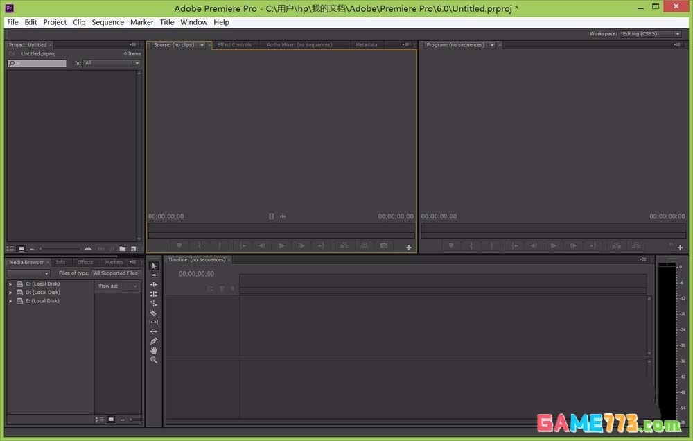
Task: Switch to Markers tab
Action: (x=114, y=262)
